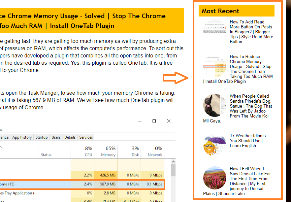Screen dimensions: 291x202
Task: Click the 0.1 Mbps network cell
Action: click(x=152, y=184)
